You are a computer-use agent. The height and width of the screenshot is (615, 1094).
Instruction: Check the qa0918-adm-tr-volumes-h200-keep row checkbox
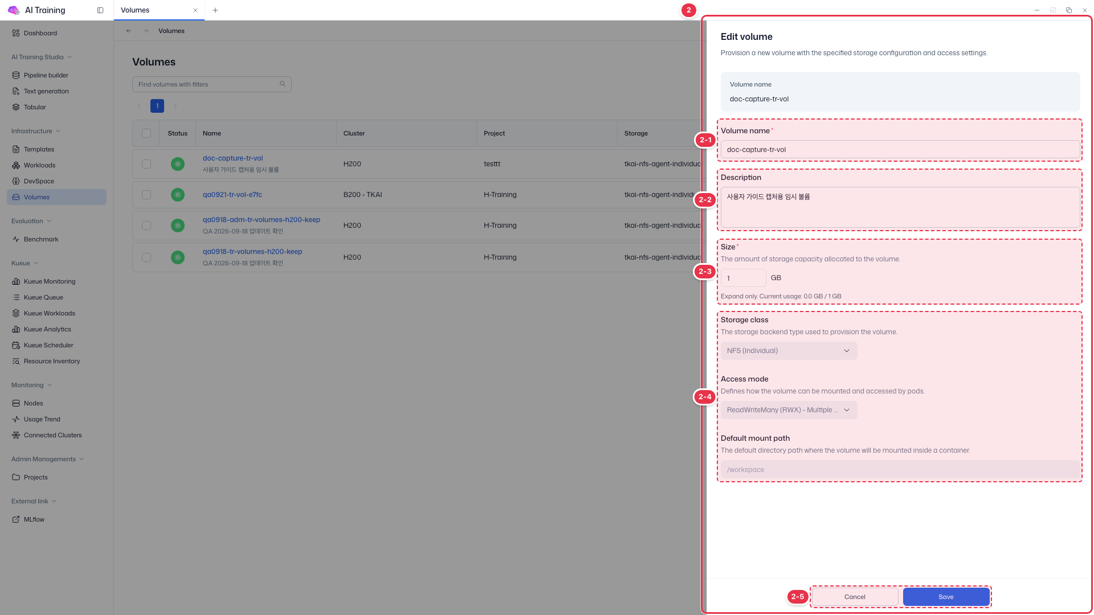(146, 225)
